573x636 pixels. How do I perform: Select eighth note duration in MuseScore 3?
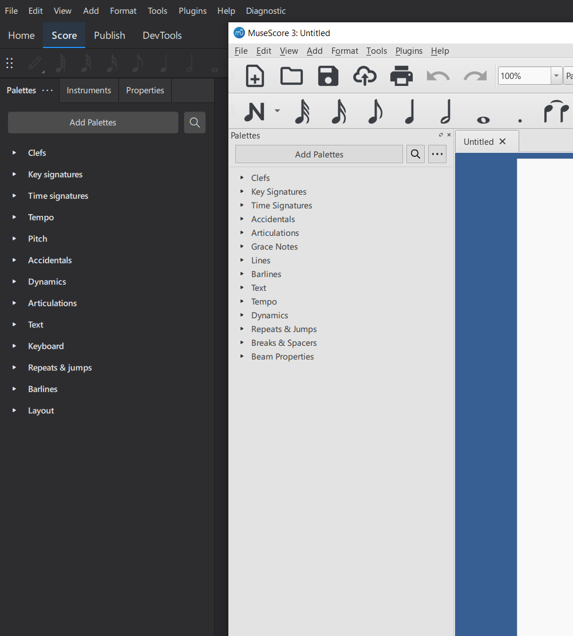tap(375, 112)
